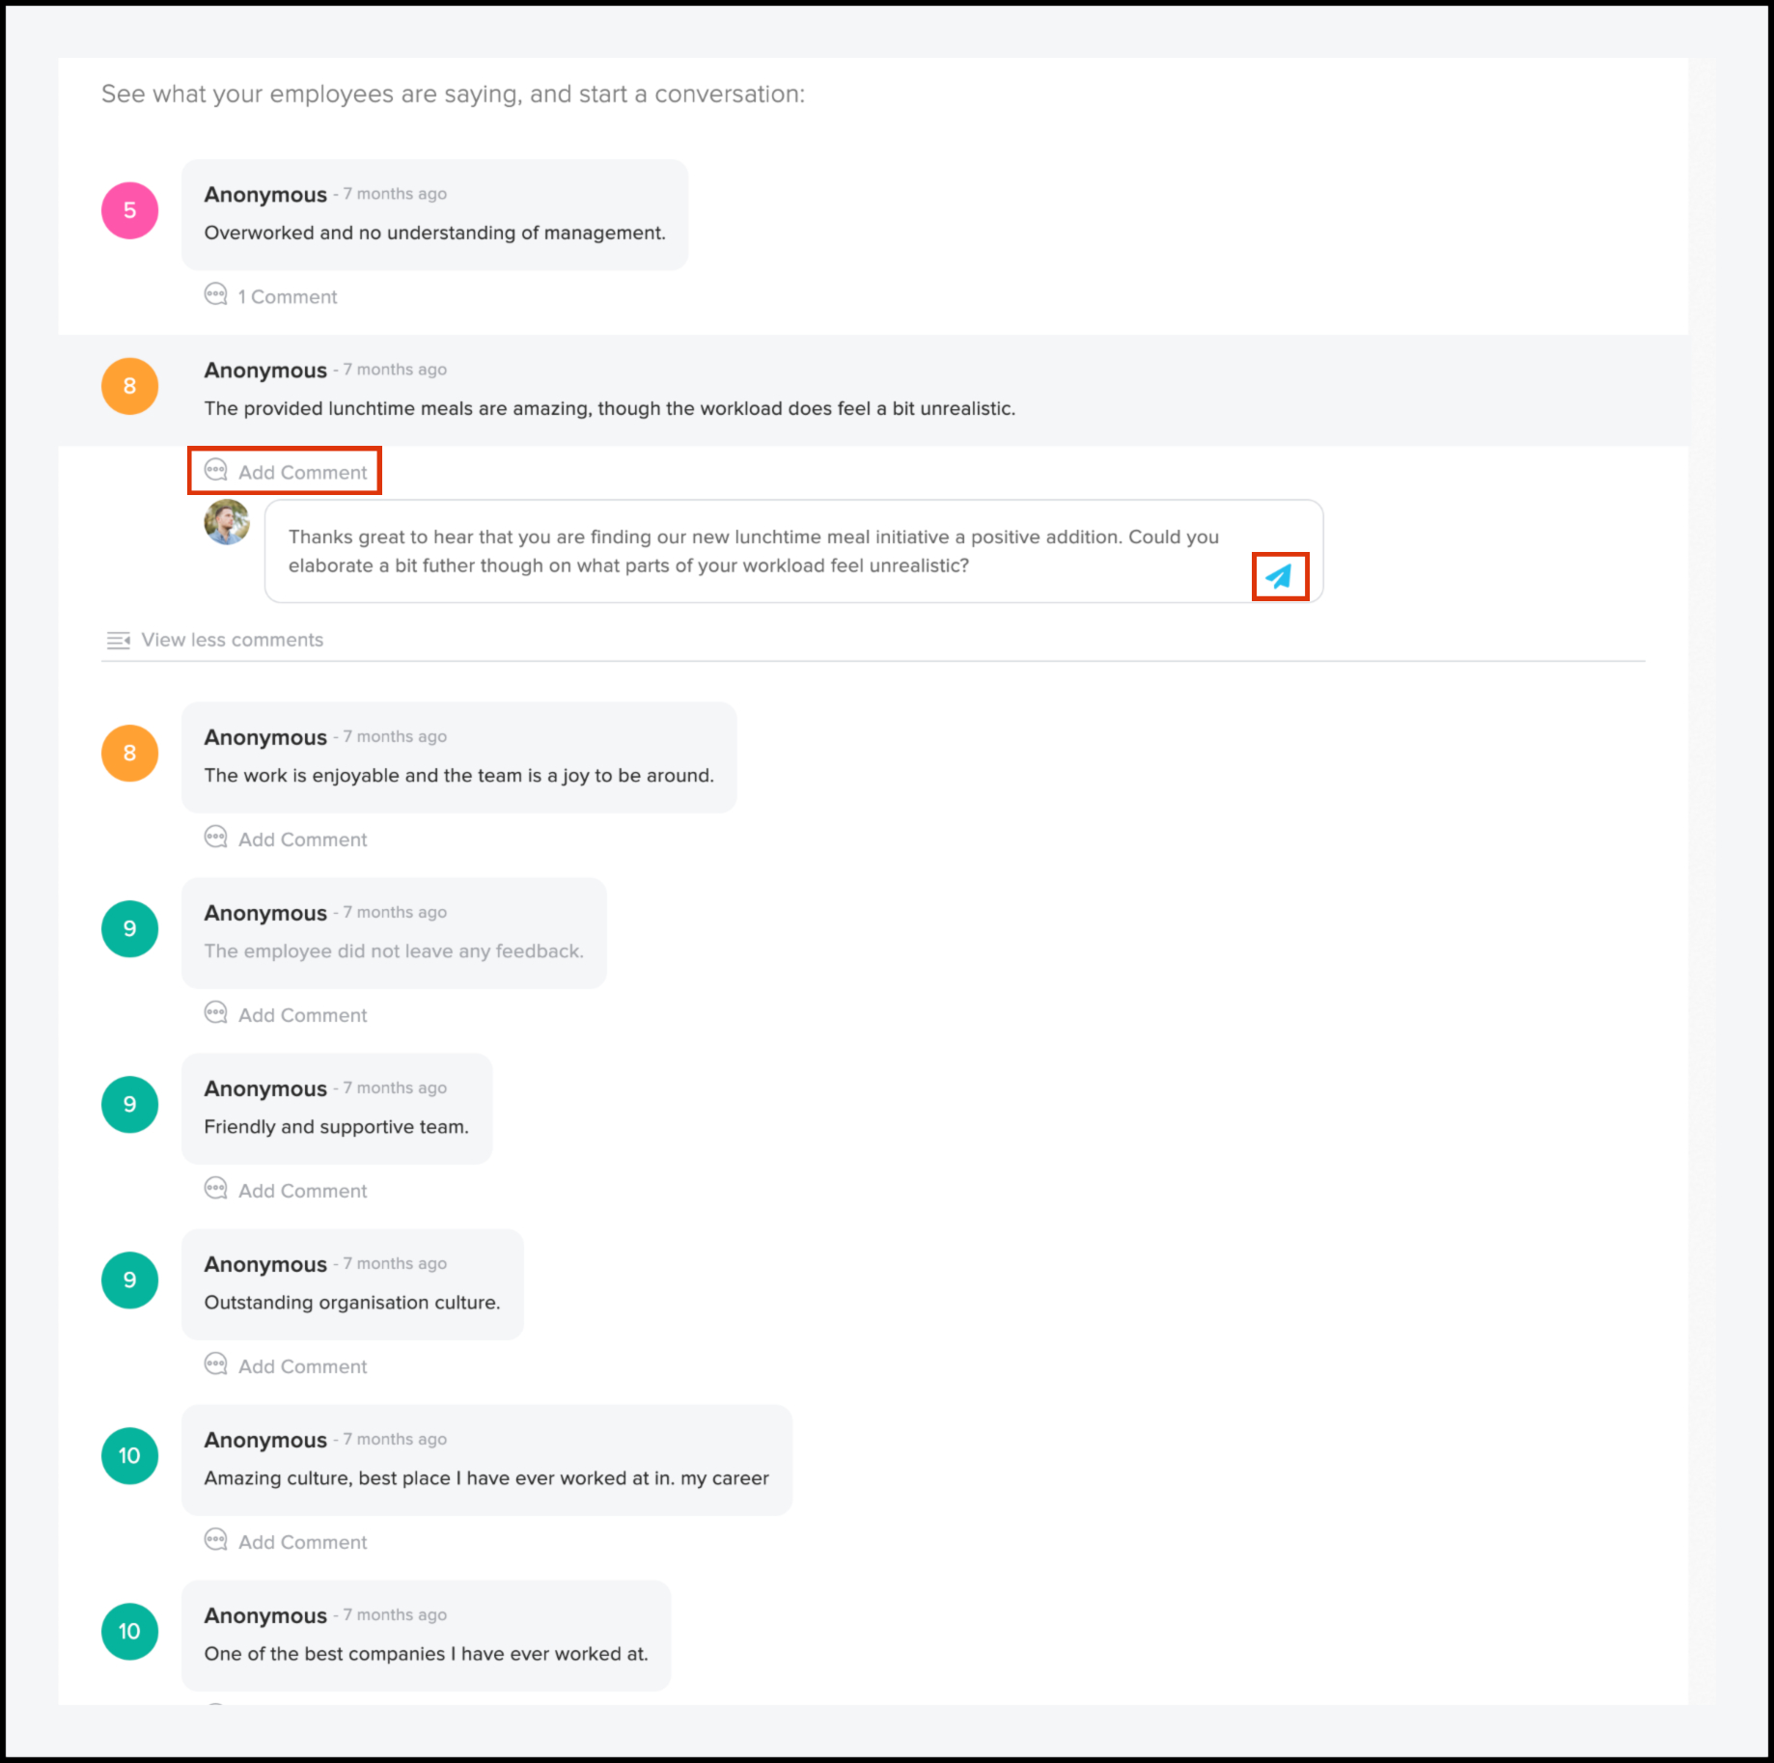The width and height of the screenshot is (1774, 1763).
Task: Send the comment with the paper plane icon
Action: [x=1279, y=577]
